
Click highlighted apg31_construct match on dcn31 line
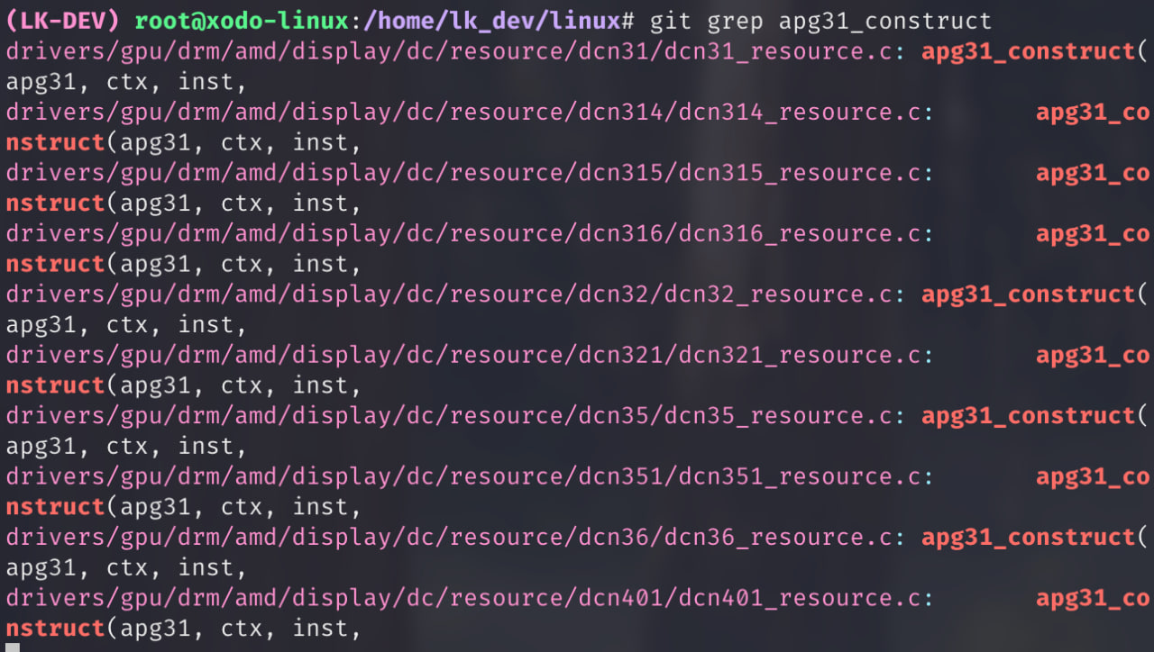point(1029,51)
